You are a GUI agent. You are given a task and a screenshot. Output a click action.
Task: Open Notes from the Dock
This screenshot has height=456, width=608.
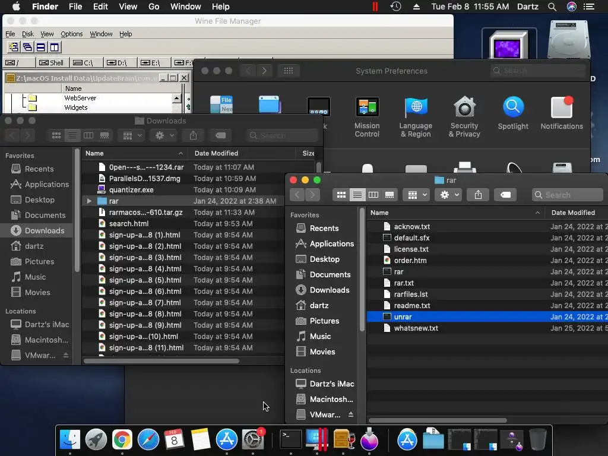[x=201, y=440]
